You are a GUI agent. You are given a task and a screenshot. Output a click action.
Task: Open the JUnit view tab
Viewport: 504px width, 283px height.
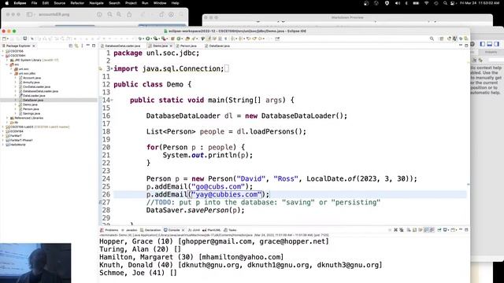pos(194,230)
